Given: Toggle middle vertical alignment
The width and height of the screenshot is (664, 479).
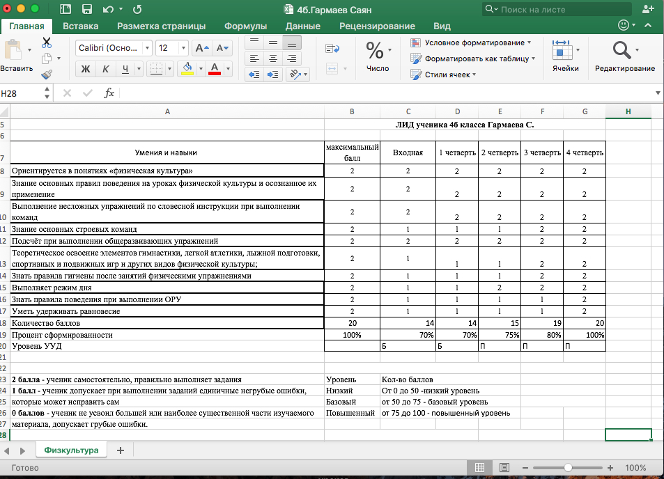Looking at the screenshot, I should click(x=273, y=42).
